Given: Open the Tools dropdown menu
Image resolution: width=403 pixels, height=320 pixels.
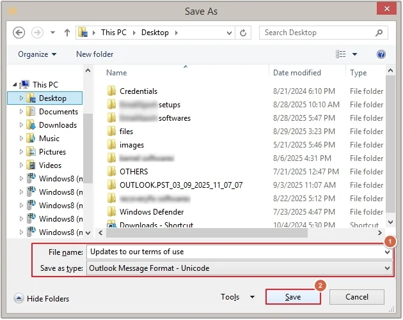Looking at the screenshot, I should coord(237,297).
